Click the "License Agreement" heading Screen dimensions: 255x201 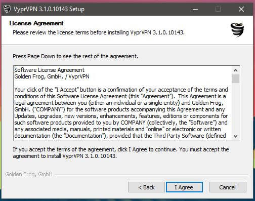coord(36,23)
